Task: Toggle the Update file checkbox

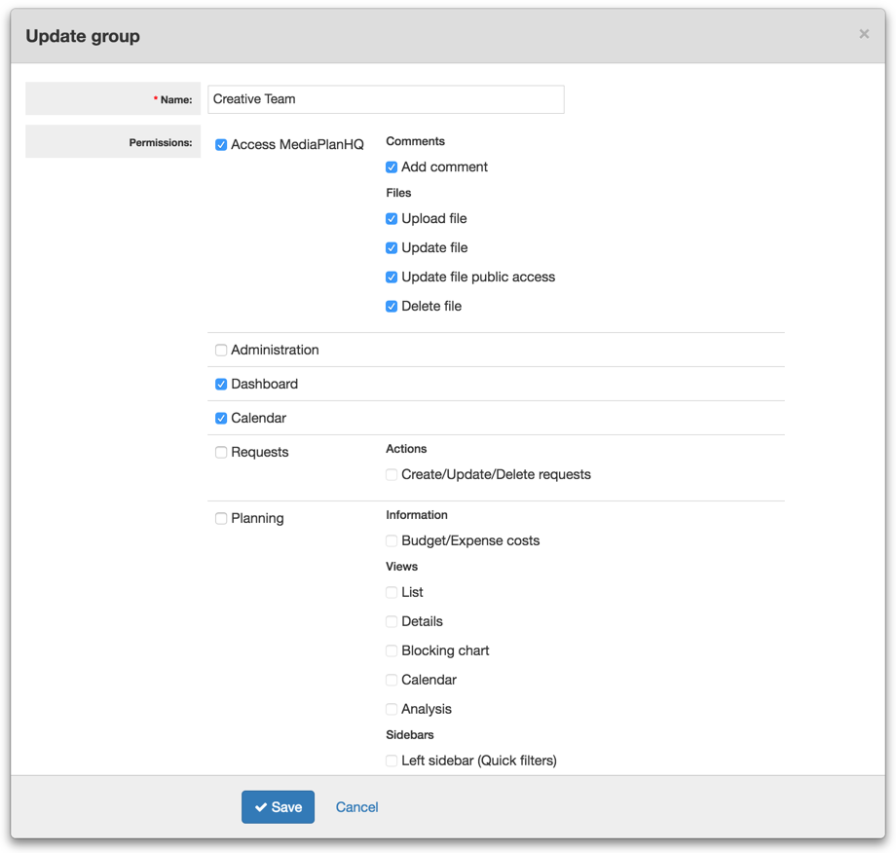Action: click(x=392, y=248)
